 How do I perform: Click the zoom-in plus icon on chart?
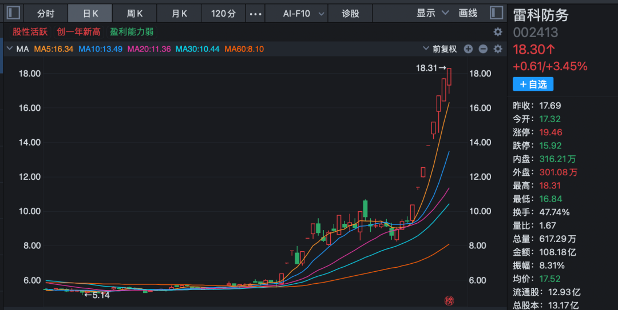(468, 49)
